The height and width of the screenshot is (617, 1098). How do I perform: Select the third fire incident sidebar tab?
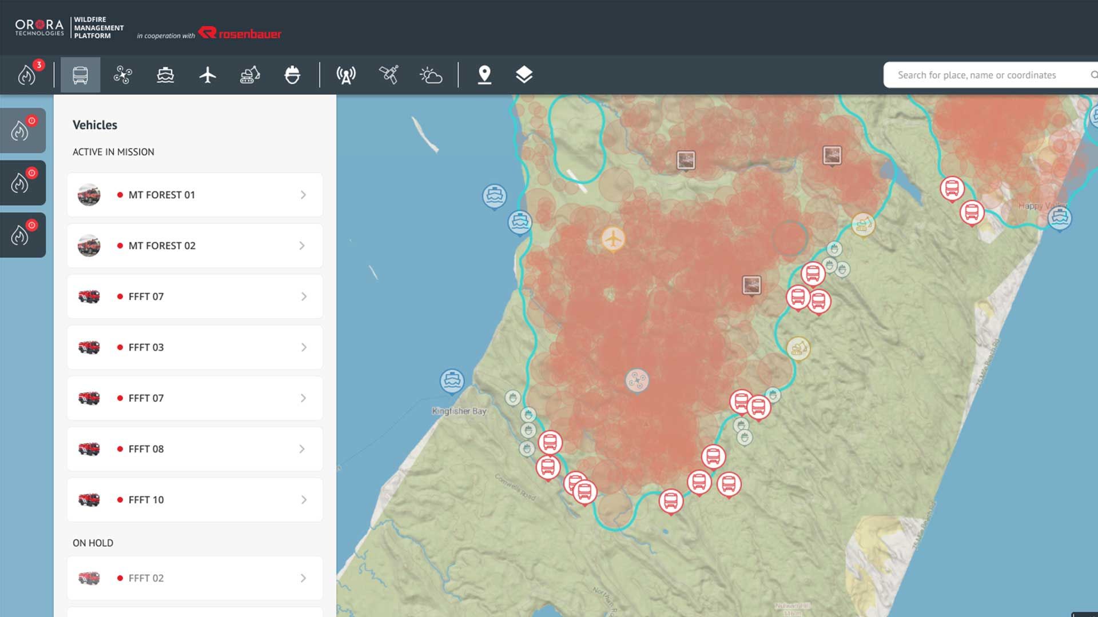[x=23, y=235]
